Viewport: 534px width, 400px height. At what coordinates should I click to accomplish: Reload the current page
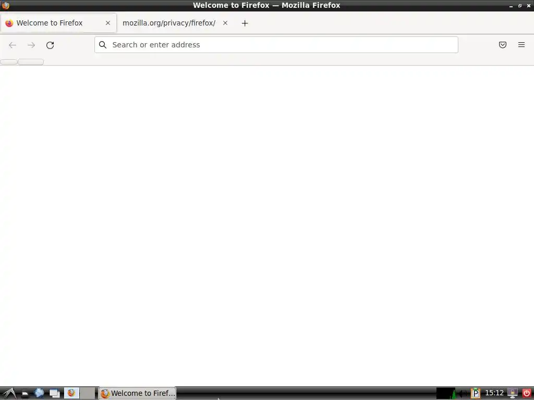coord(50,45)
